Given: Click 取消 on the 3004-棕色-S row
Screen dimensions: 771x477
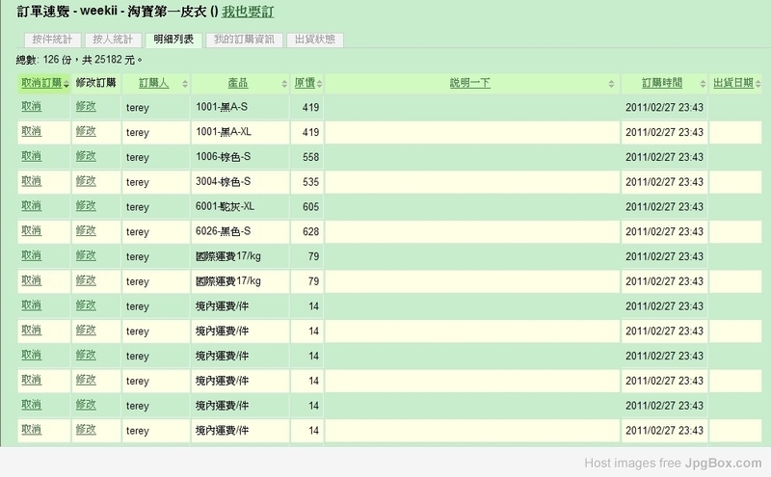Looking at the screenshot, I should point(30,181).
